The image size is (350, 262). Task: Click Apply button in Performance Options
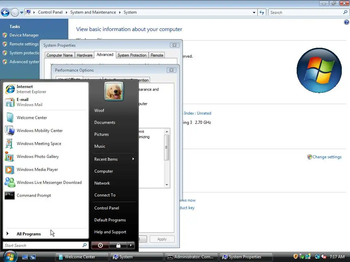point(162,239)
